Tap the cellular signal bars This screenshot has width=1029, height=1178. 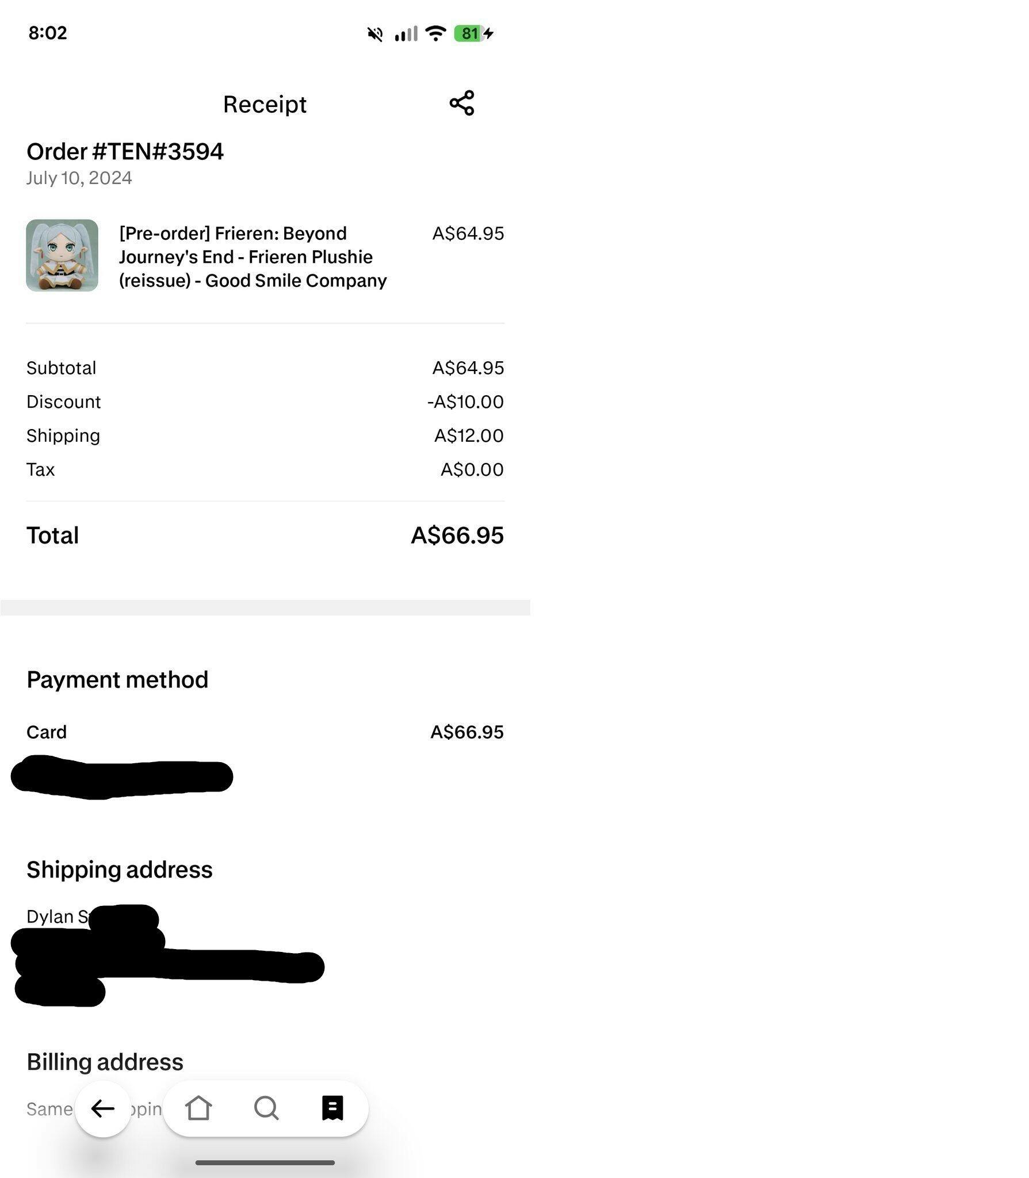pyautogui.click(x=406, y=34)
